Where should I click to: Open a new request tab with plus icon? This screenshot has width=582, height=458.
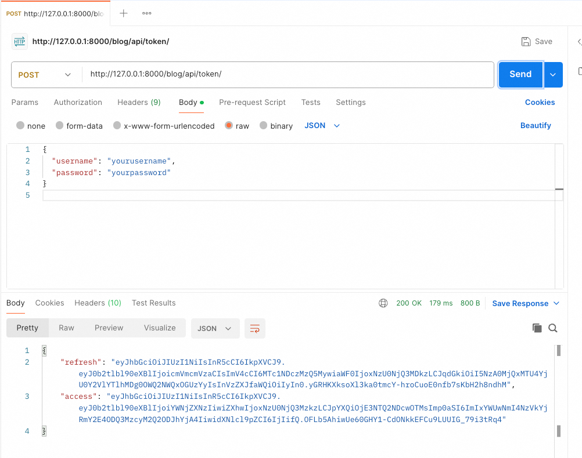[124, 13]
